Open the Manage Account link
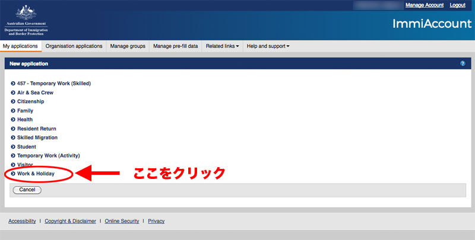 pyautogui.click(x=425, y=5)
